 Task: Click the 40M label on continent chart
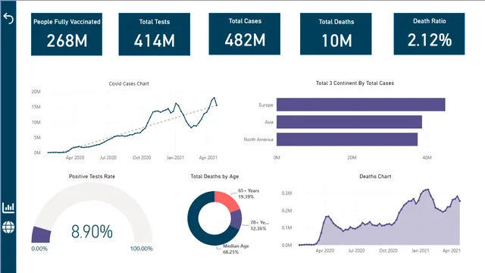427,158
